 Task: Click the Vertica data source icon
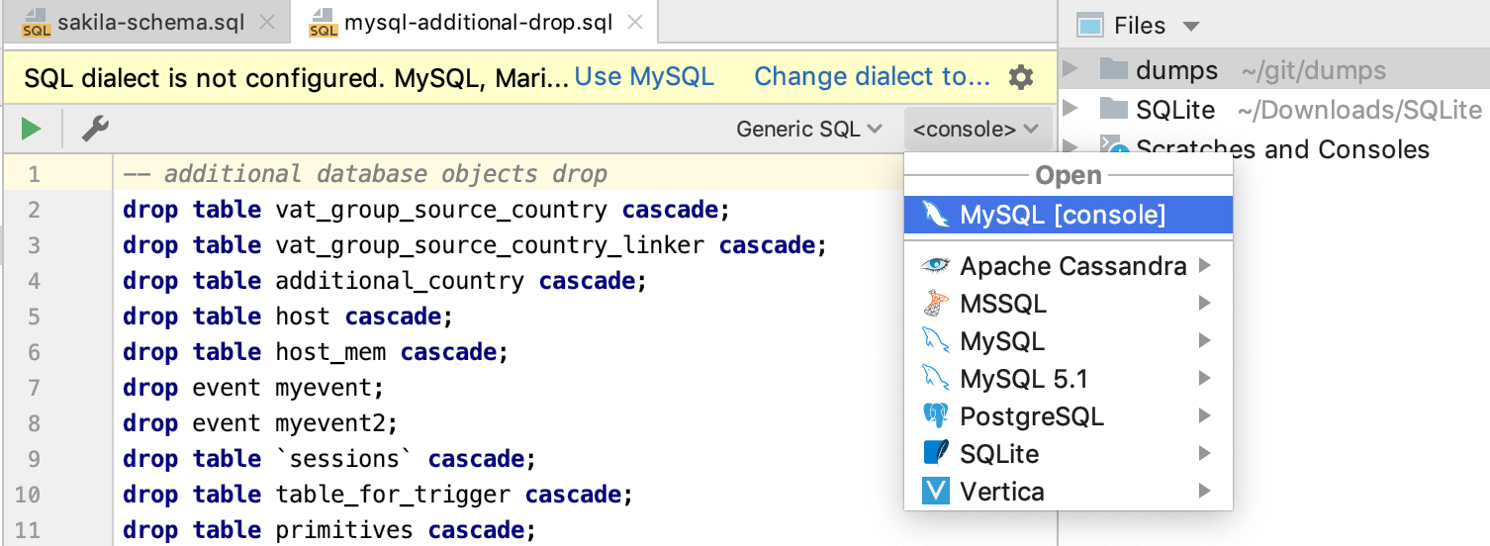pos(935,492)
